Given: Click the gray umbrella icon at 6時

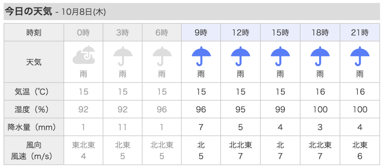Looking at the screenshot, I should tap(162, 56).
